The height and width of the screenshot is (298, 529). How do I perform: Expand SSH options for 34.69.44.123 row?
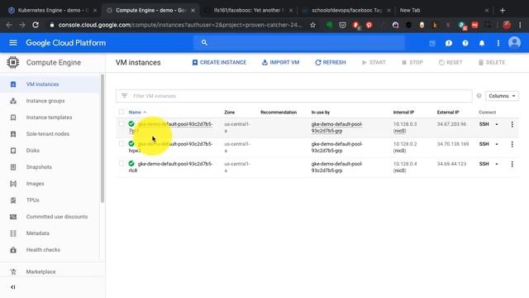pos(497,164)
